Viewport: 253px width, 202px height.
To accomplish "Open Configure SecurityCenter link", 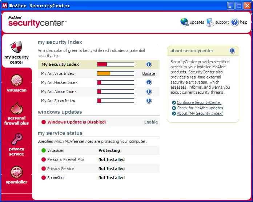I will [199, 103].
